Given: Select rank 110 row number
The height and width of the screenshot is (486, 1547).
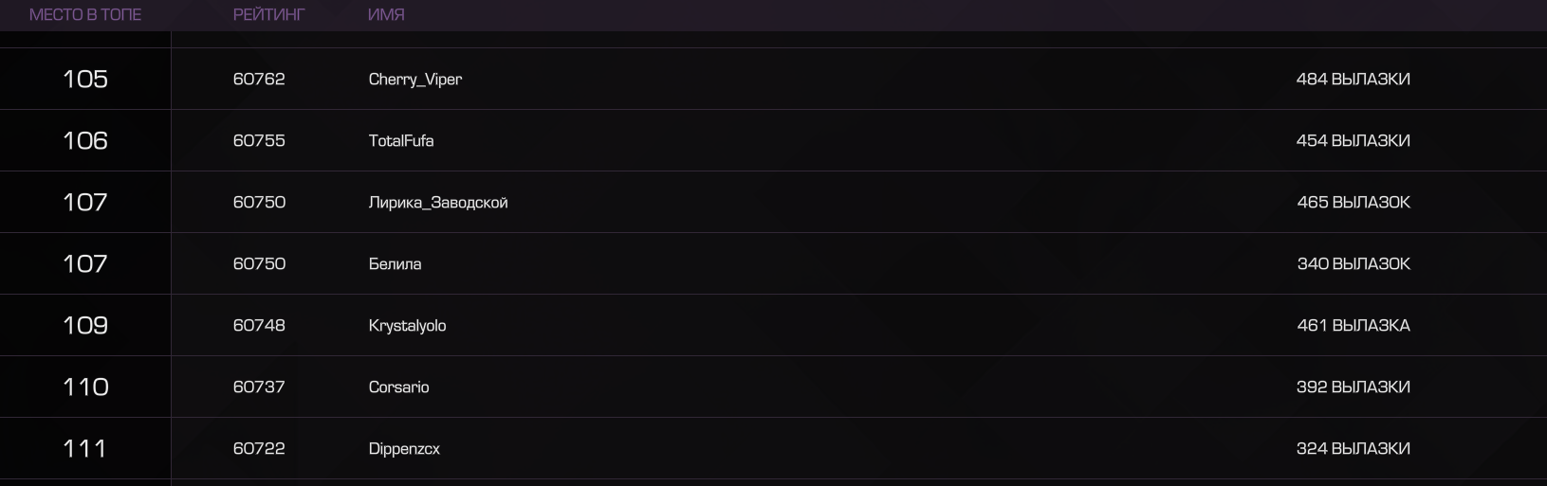Looking at the screenshot, I should coord(85,387).
